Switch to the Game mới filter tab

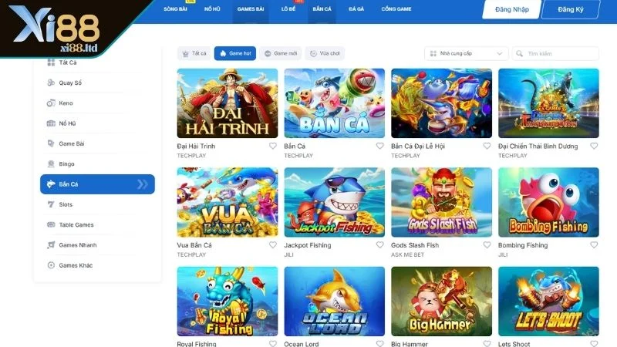coord(281,53)
